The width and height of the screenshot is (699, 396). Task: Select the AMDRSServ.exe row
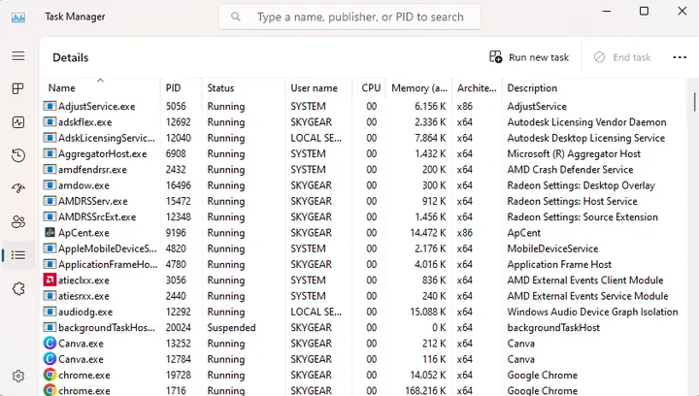pos(363,201)
